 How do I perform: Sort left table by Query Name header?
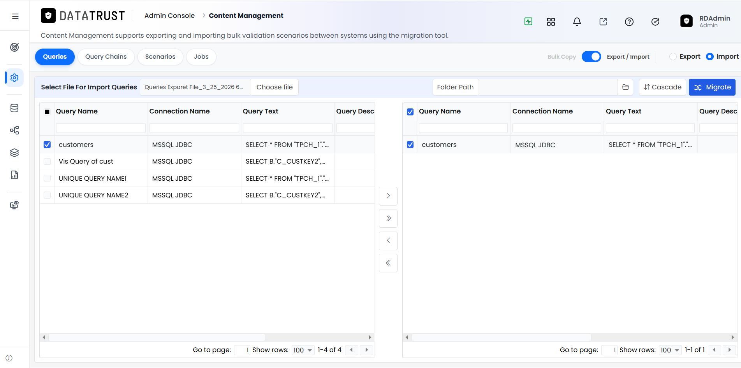click(x=77, y=111)
